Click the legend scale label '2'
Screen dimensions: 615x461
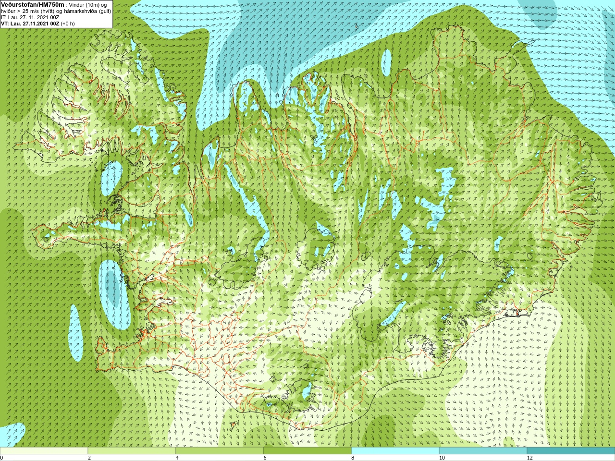click(89, 458)
